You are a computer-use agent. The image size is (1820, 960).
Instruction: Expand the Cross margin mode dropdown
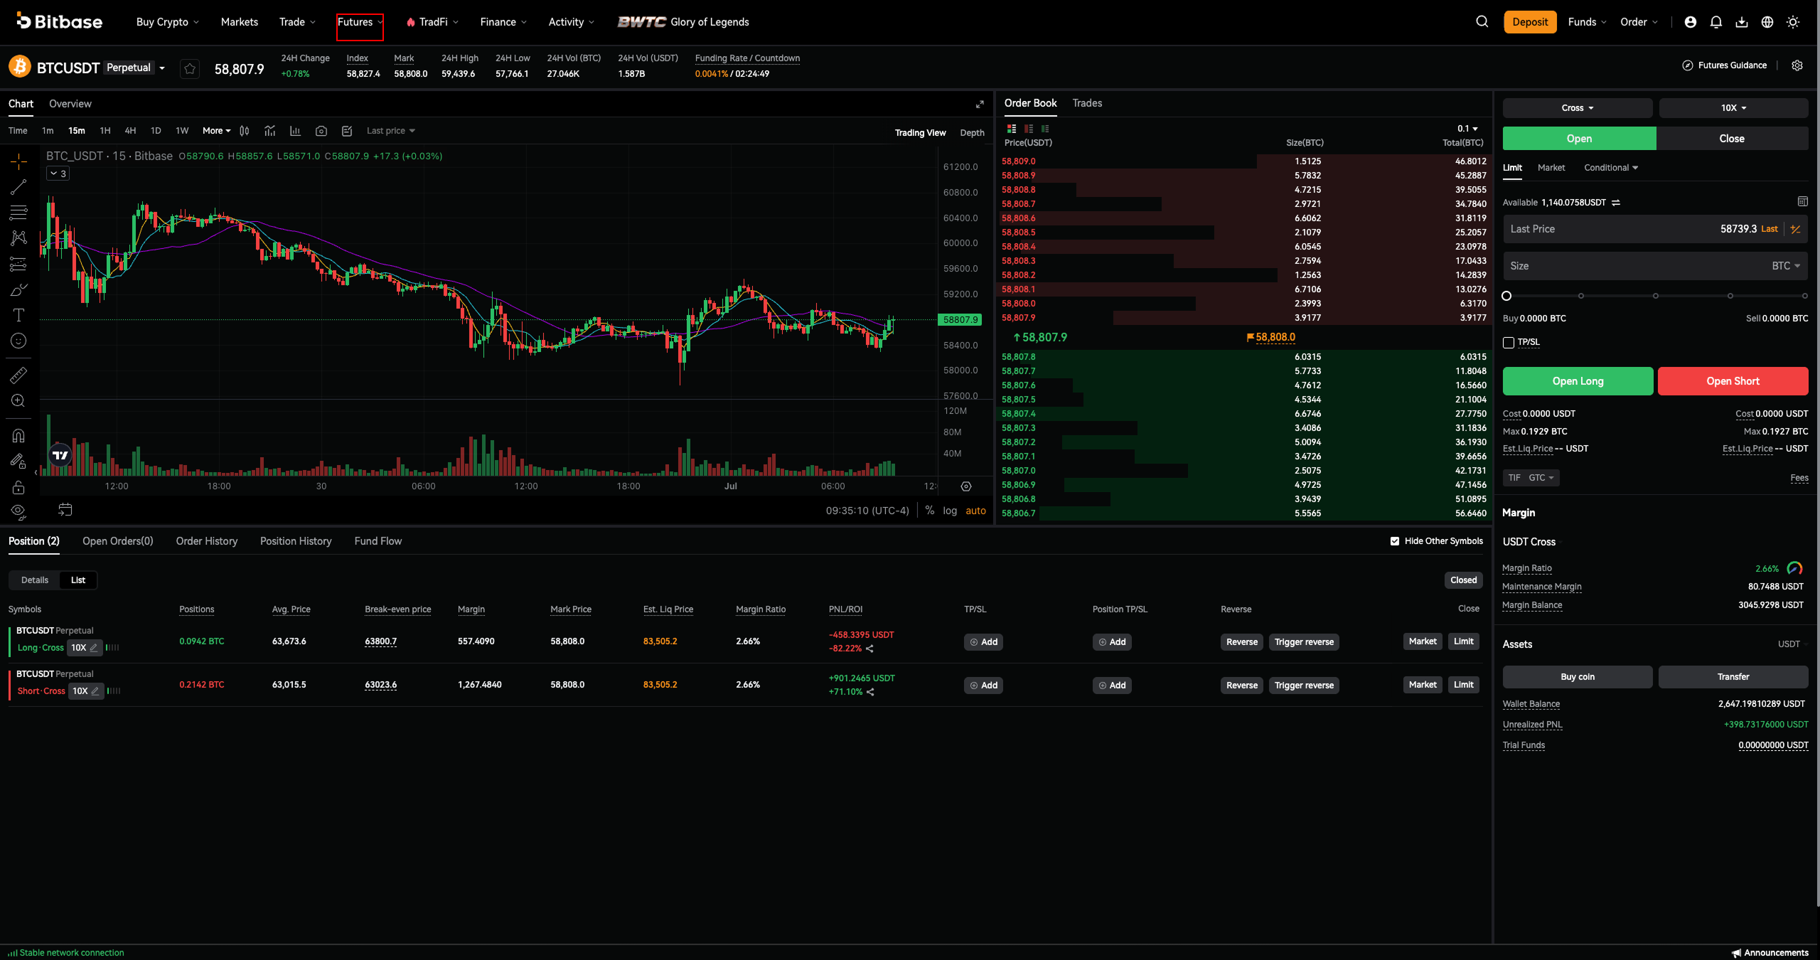[1578, 108]
